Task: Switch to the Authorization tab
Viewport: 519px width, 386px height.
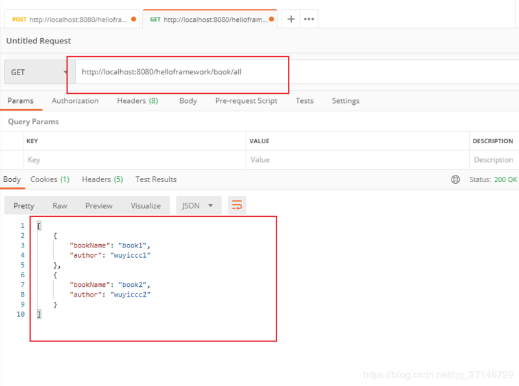Action: click(75, 100)
